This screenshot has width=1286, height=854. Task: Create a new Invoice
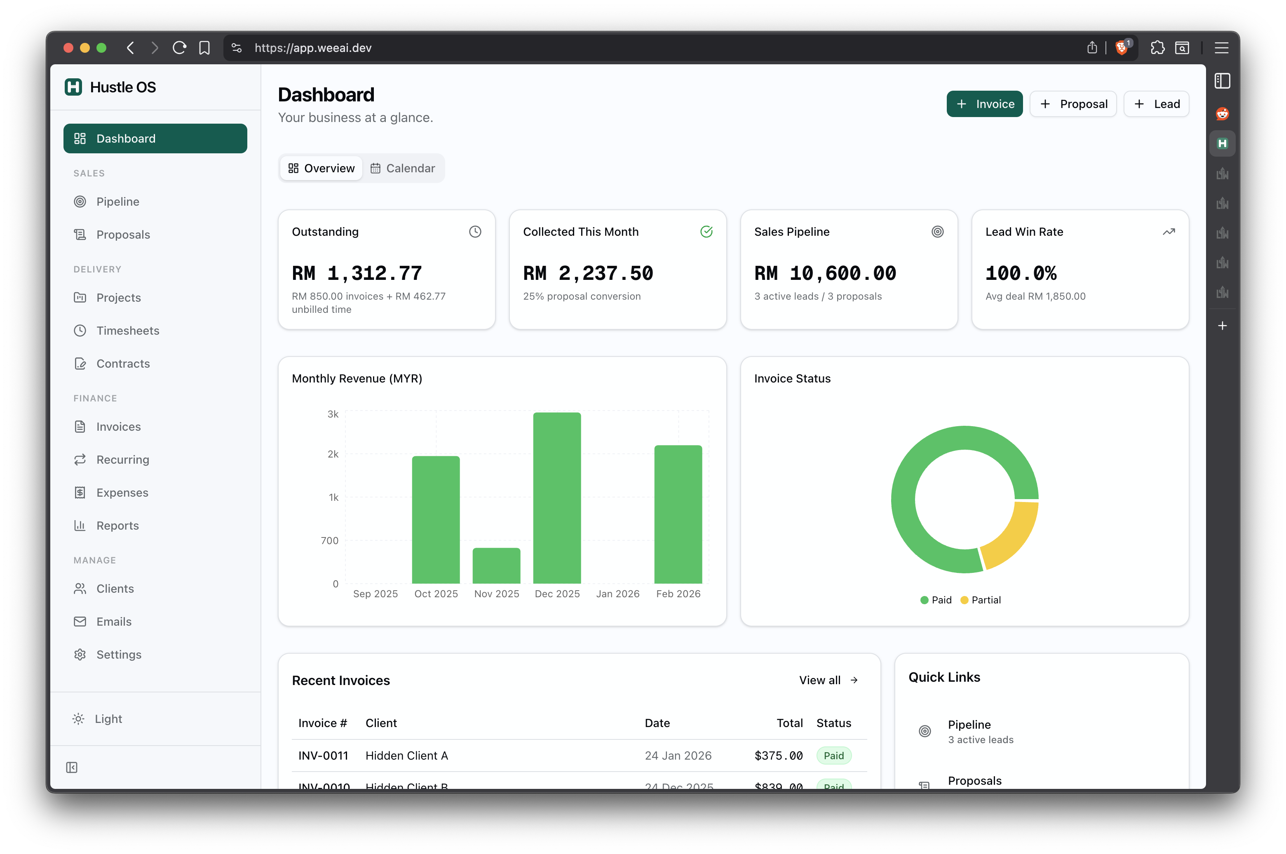(x=984, y=103)
